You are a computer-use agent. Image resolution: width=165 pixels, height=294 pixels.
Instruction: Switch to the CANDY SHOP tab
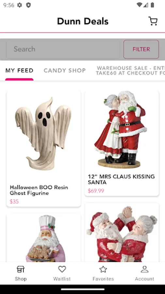pos(65,71)
